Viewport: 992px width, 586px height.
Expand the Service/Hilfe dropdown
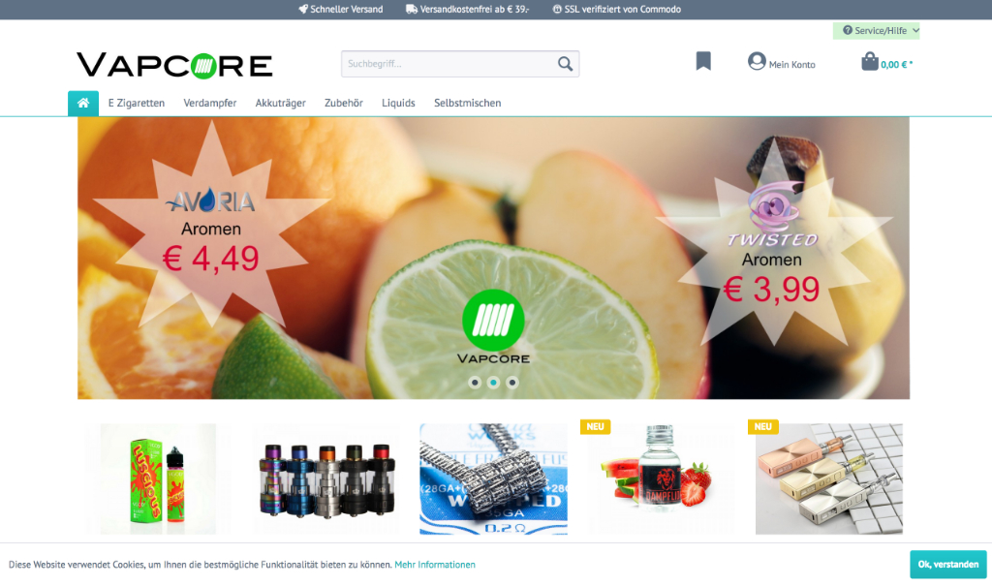click(876, 30)
